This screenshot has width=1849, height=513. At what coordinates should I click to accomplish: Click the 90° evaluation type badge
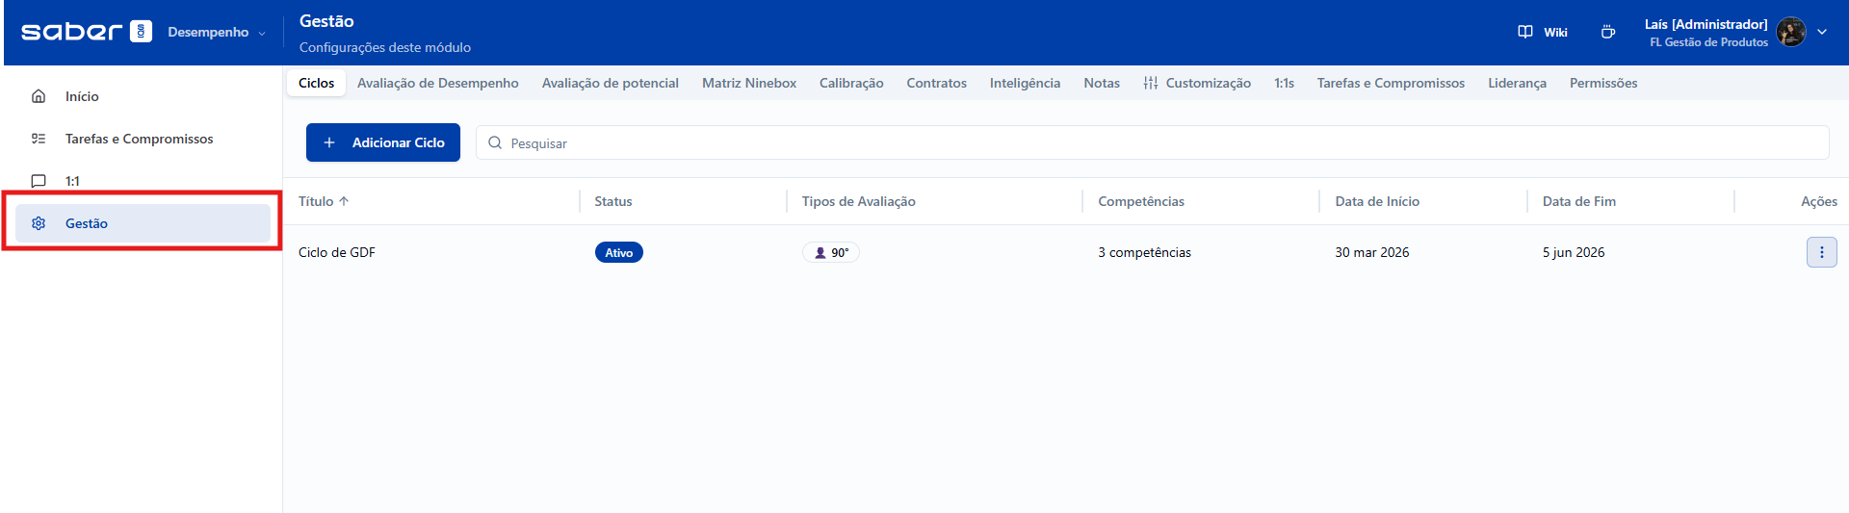pos(831,252)
